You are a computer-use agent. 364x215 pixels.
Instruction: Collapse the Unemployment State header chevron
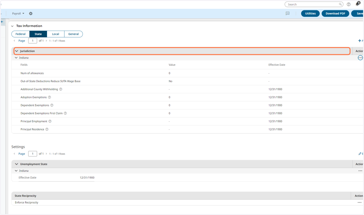(17, 164)
